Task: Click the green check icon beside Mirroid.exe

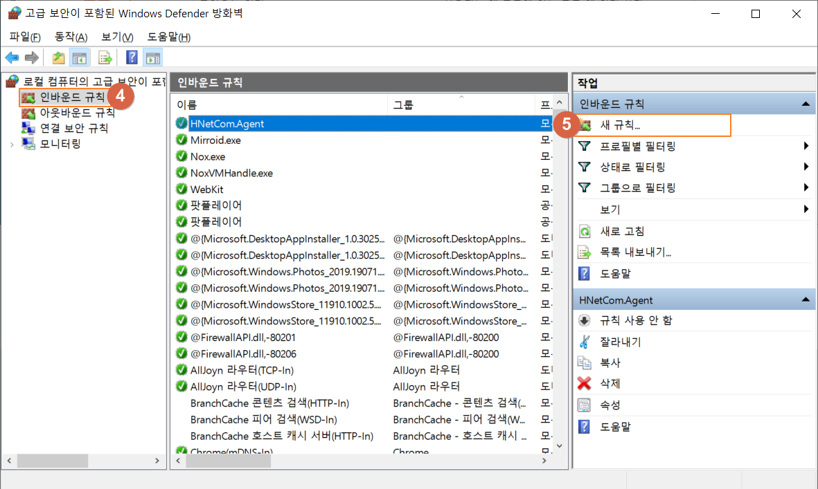Action: pos(181,140)
